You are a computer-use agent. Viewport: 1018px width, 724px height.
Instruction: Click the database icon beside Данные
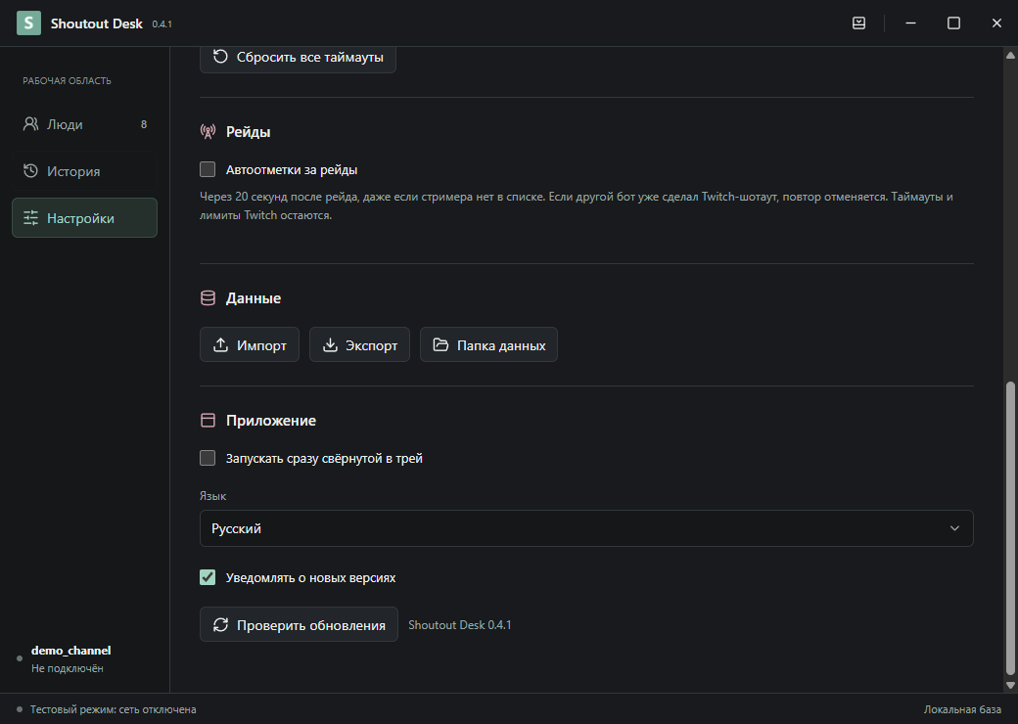pos(208,298)
